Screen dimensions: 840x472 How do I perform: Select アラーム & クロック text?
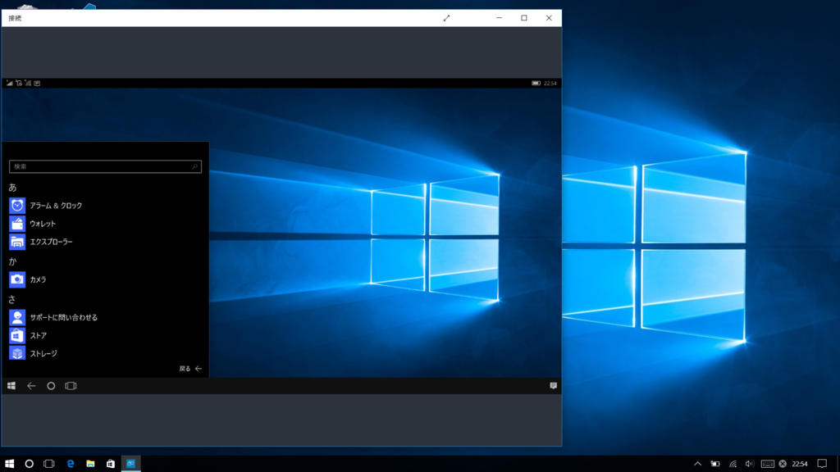pyautogui.click(x=57, y=206)
